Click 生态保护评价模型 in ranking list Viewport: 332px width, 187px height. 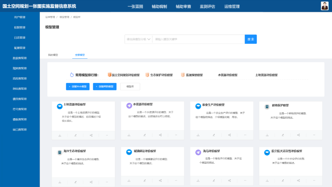(161, 75)
